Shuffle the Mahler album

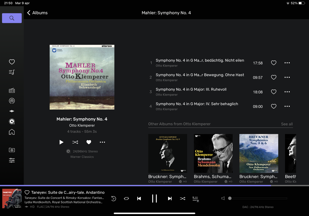coord(75,142)
